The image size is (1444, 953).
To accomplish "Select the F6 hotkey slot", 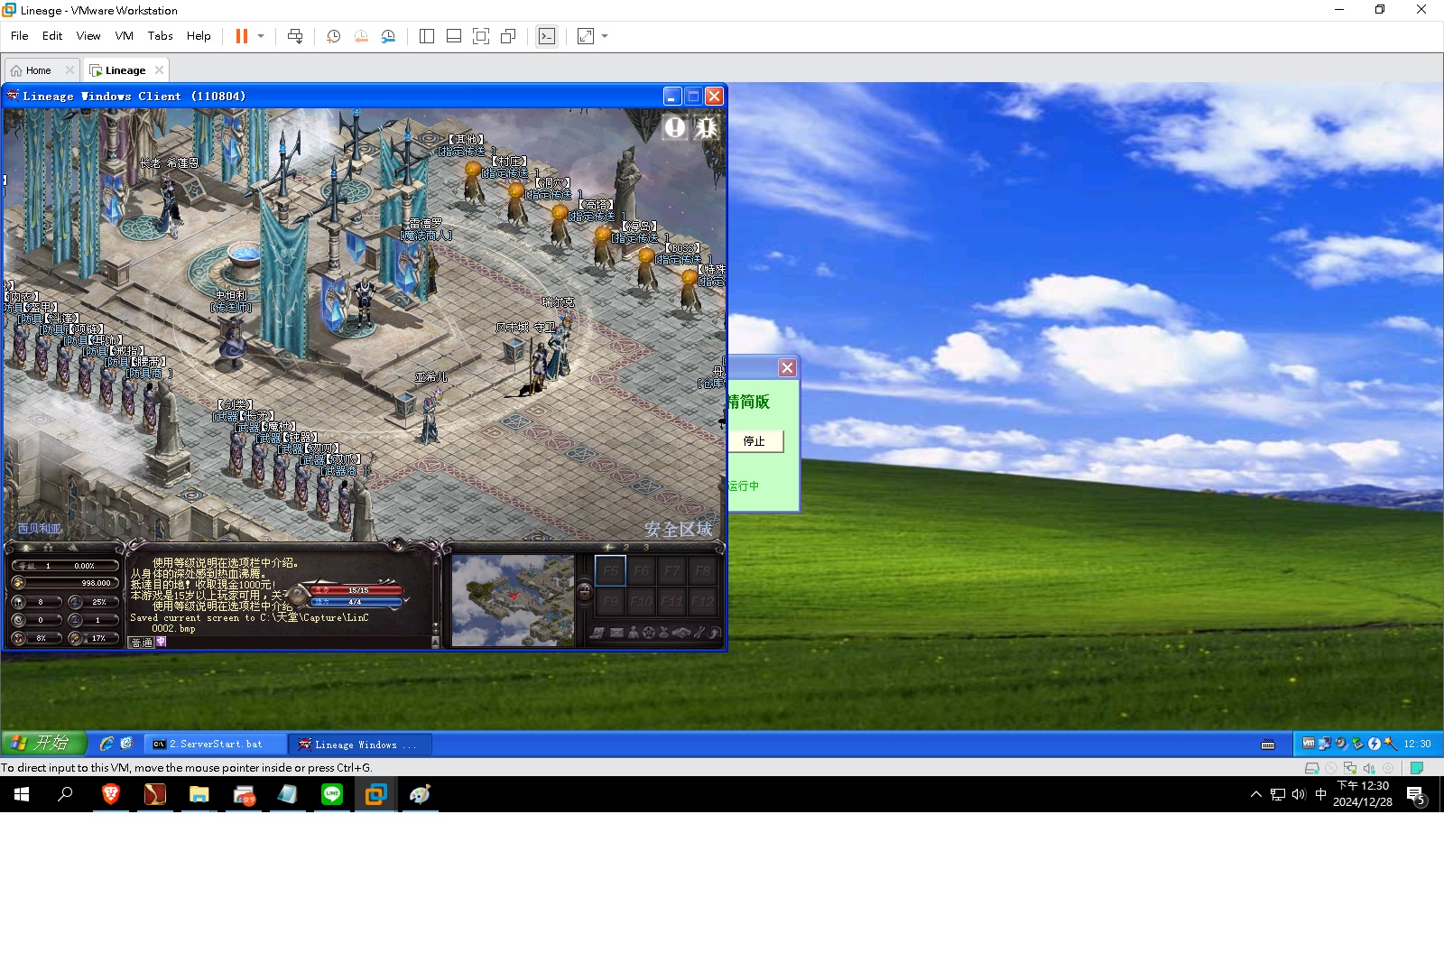I will 642,570.
